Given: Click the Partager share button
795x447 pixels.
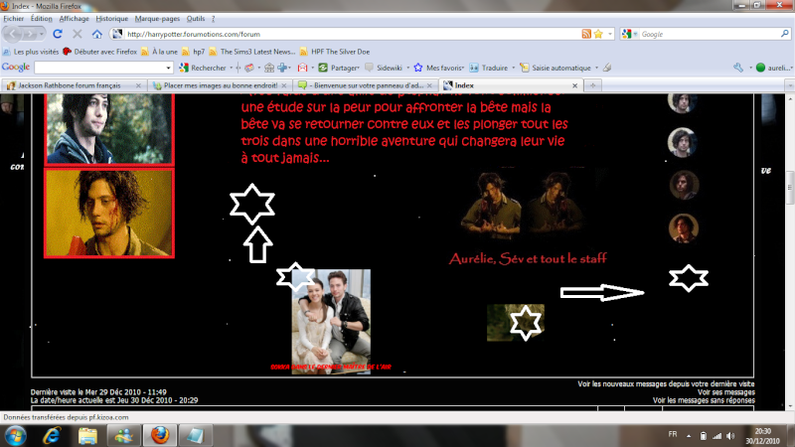Looking at the screenshot, I should pos(338,68).
